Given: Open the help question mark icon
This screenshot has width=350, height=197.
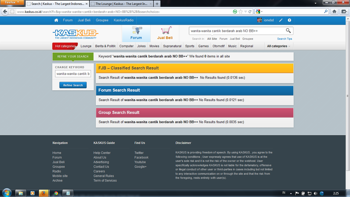Looking at the screenshot, I should coord(289,20).
